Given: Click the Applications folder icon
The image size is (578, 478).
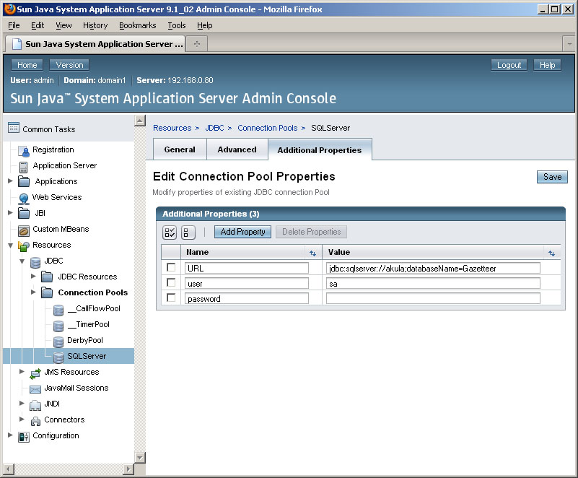Looking at the screenshot, I should click(24, 181).
